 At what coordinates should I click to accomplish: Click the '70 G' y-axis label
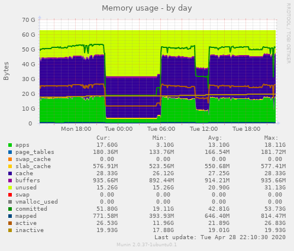29,20
